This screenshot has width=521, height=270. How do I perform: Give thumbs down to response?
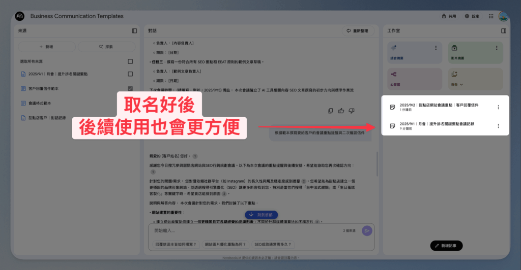(352, 111)
